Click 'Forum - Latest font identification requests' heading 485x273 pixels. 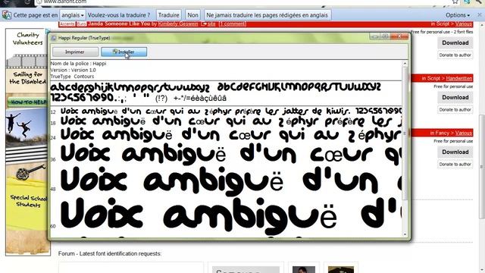(x=110, y=253)
